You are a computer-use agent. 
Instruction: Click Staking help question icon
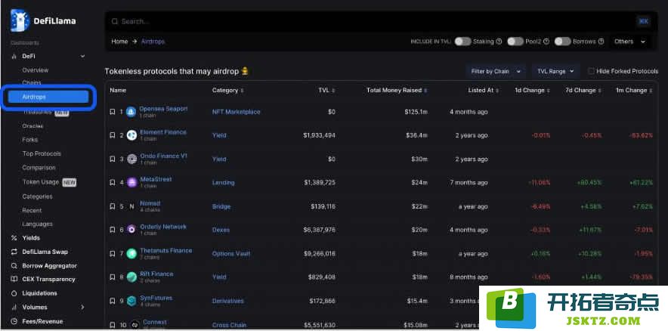point(499,42)
